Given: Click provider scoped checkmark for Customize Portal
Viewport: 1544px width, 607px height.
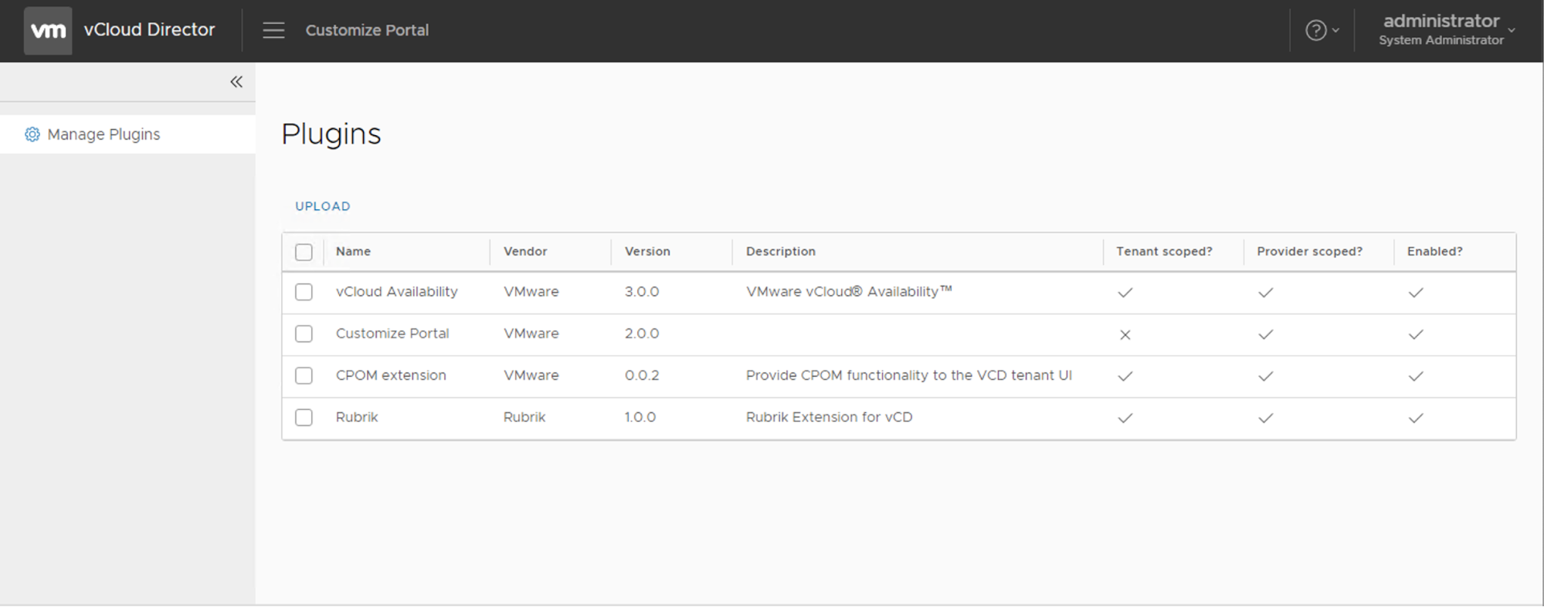Looking at the screenshot, I should (x=1265, y=334).
